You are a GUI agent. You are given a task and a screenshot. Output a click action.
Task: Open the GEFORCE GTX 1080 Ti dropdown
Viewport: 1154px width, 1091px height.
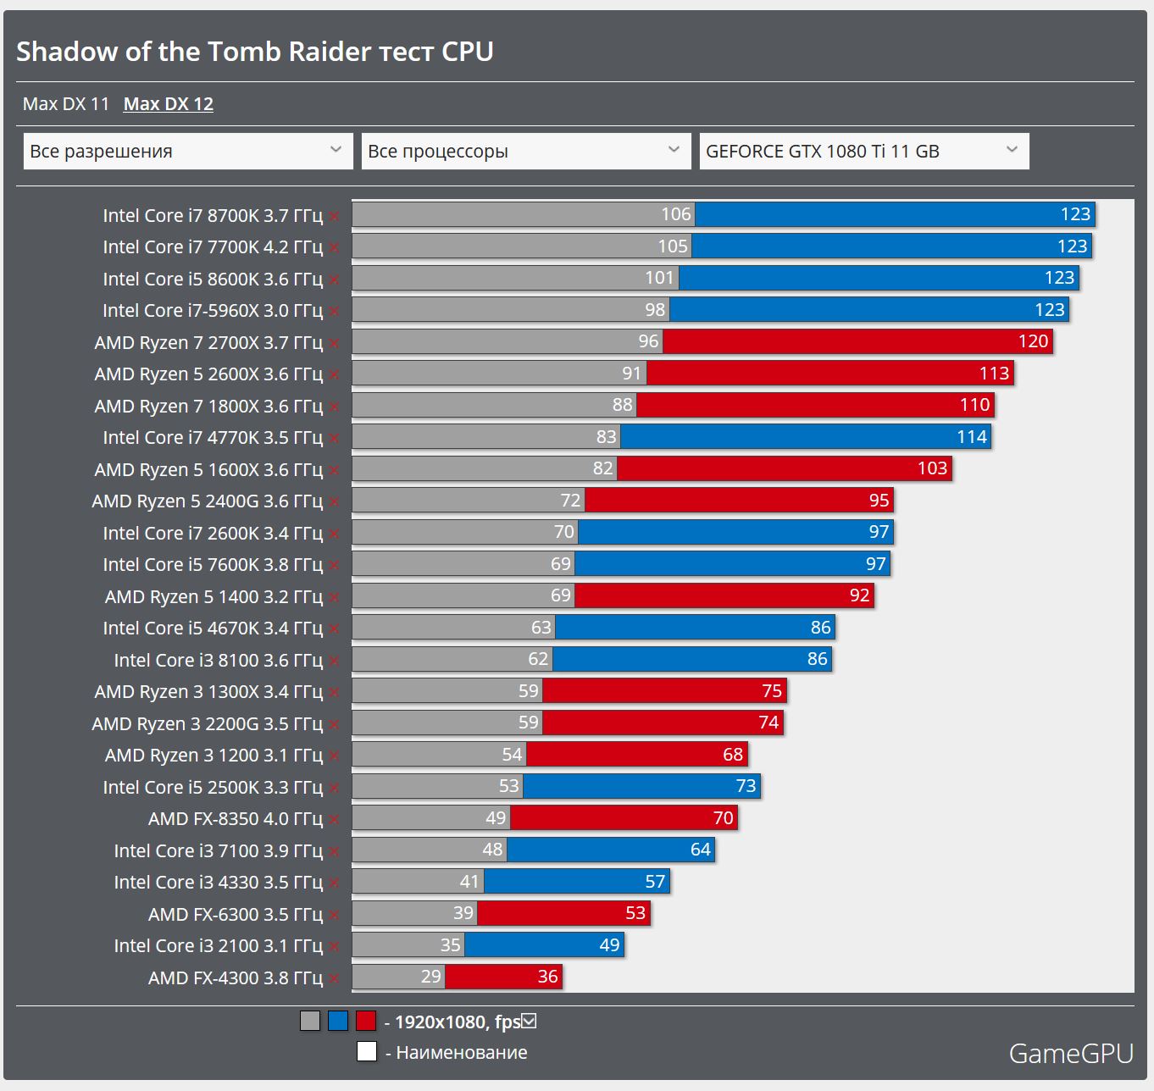(x=864, y=151)
